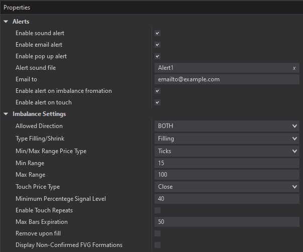Select the Min Range label
Image resolution: width=303 pixels, height=252 pixels.
(30, 163)
